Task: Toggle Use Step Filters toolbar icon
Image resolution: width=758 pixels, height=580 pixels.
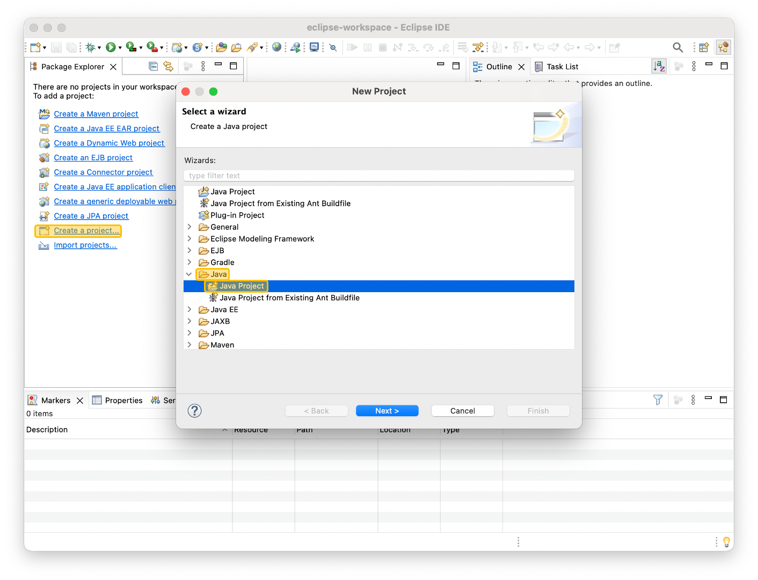Action: (x=478, y=47)
